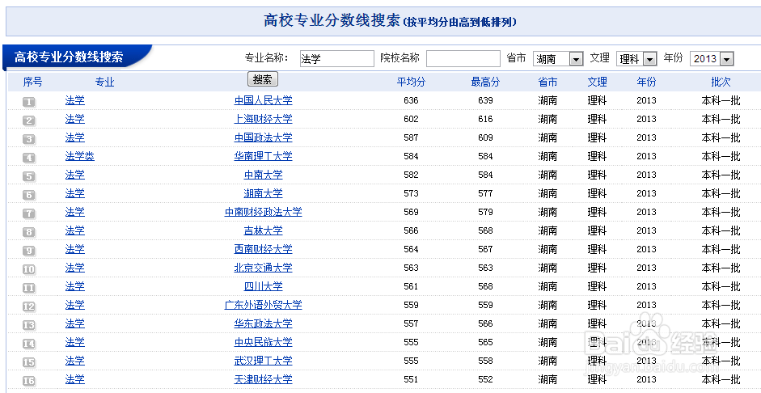
Task: Click rank number 15 badge icon
Action: (x=29, y=362)
